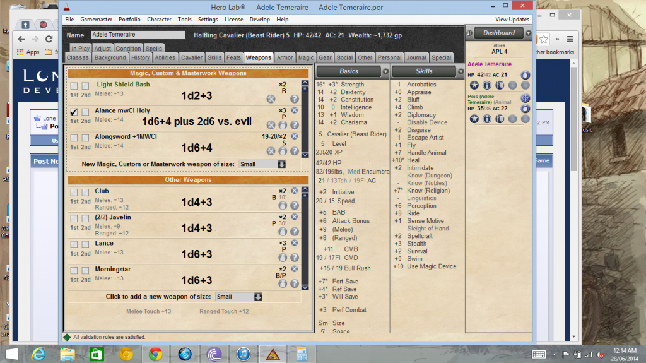The image size is (646, 363).
Task: Click the Windows Start button
Action: pyautogui.click(x=11, y=354)
